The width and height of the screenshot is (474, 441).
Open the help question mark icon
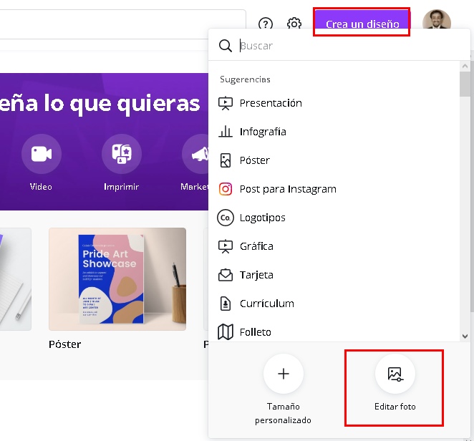pos(266,24)
